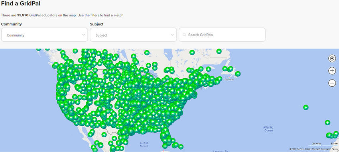Select the green marker near St-Pierre Newfoundland
339x152 pixels.
pyautogui.click(x=238, y=74)
